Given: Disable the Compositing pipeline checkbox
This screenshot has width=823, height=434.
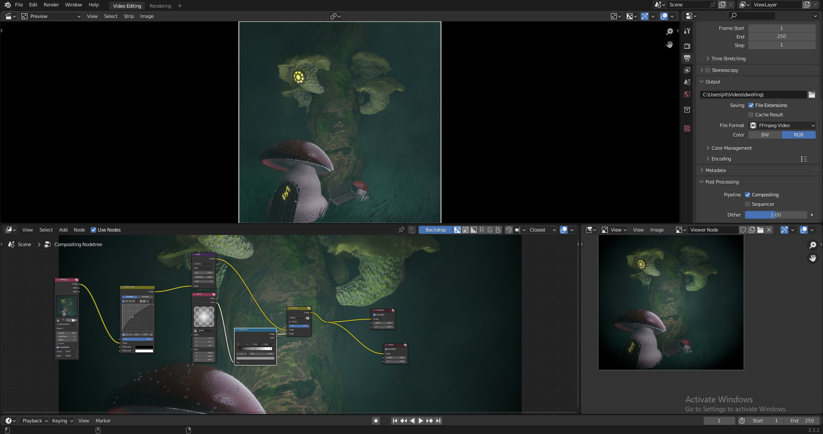Looking at the screenshot, I should (x=748, y=195).
